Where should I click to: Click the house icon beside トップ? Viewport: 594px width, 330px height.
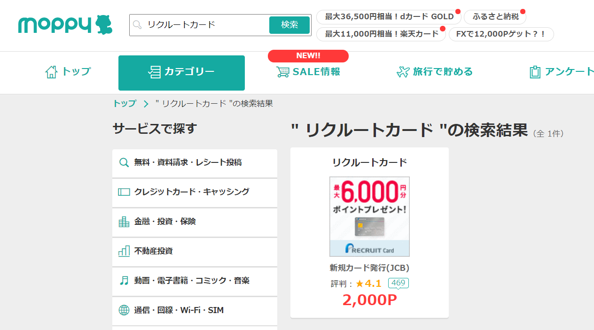(x=51, y=72)
